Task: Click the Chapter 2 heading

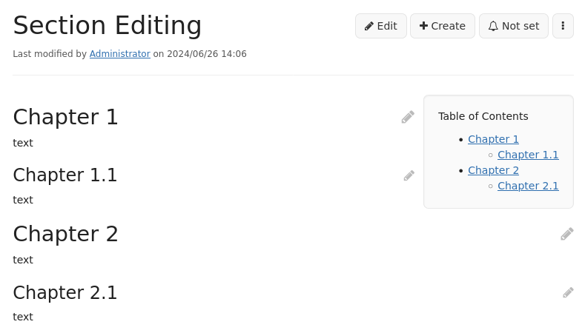Action: click(66, 234)
